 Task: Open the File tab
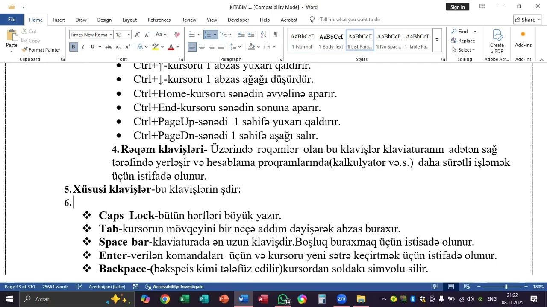[x=12, y=20]
